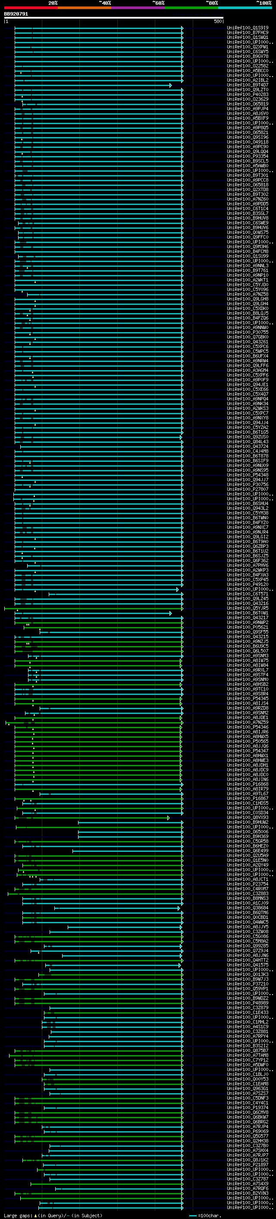Open hit UniRef100_Q1SWQ1
Viewport: 276px width, 1219px height.
248,37
